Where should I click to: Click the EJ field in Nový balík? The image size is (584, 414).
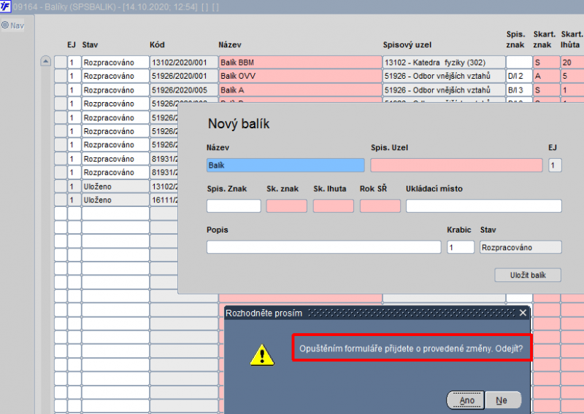point(555,165)
